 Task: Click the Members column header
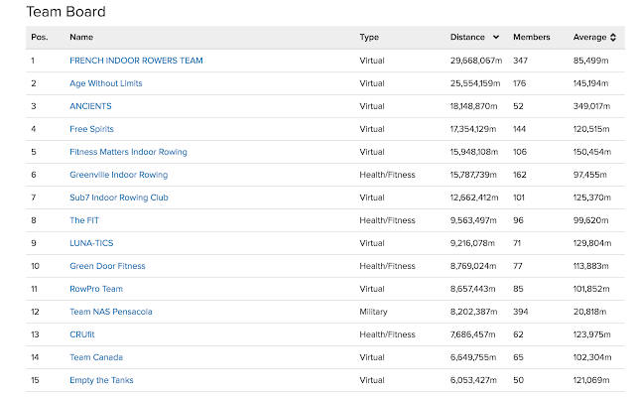point(532,38)
